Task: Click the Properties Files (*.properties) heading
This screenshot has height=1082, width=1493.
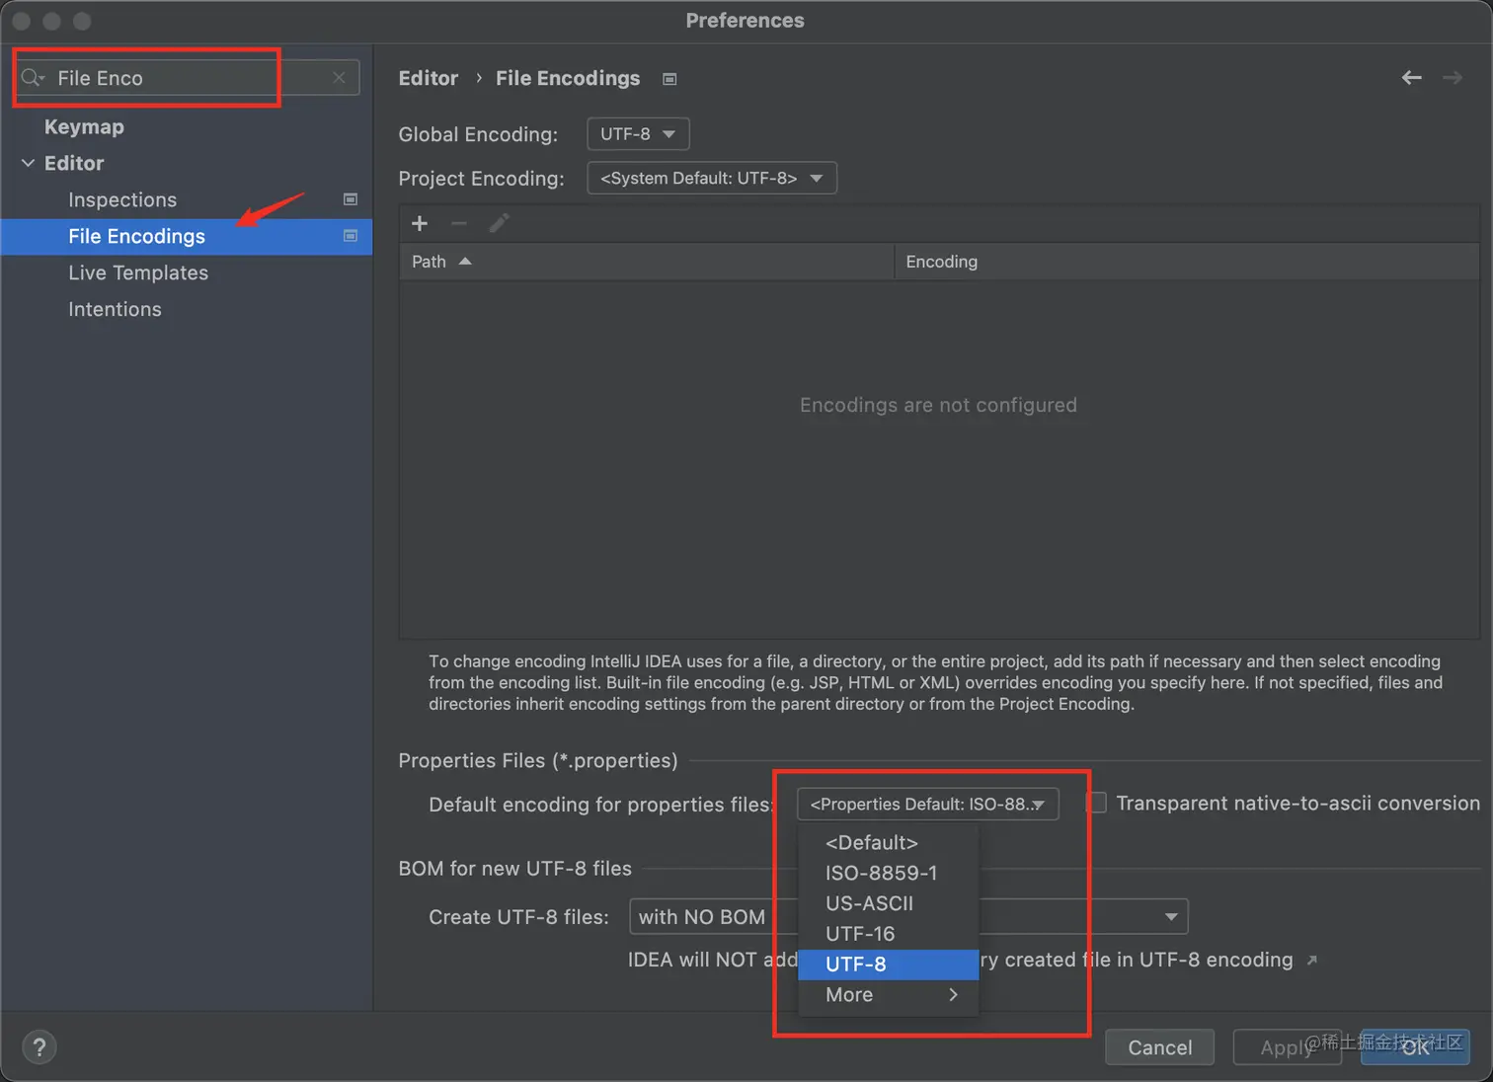Action: pyautogui.click(x=538, y=760)
